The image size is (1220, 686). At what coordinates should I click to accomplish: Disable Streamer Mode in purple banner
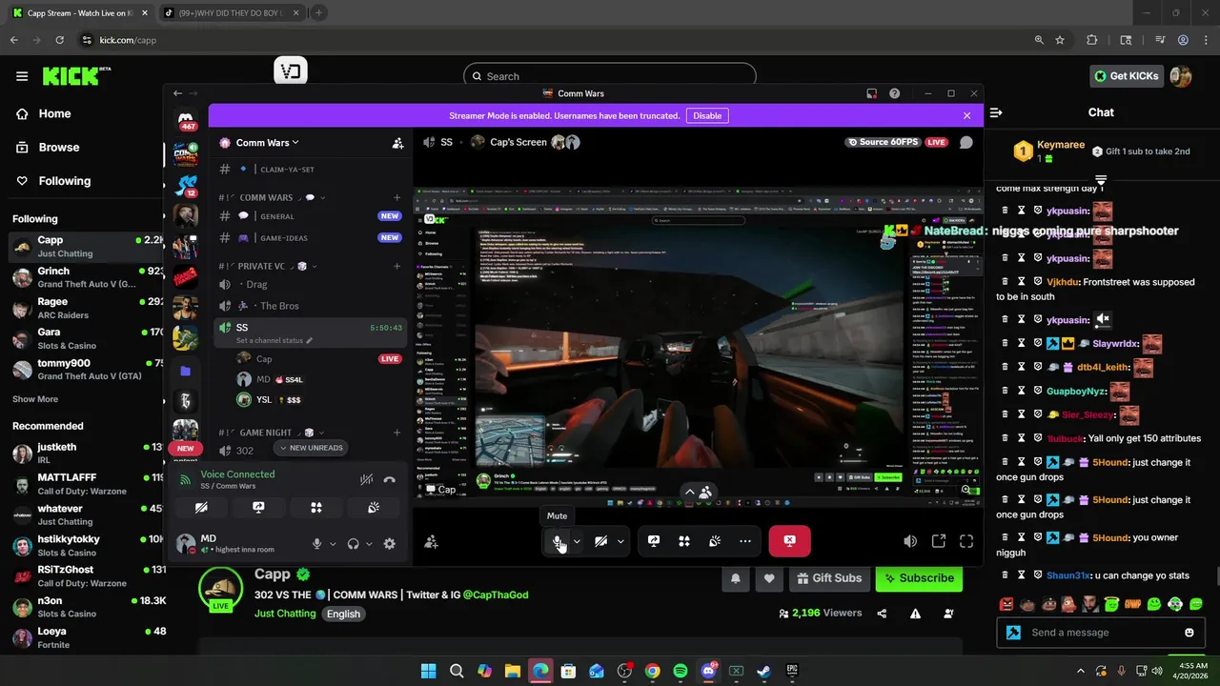click(707, 115)
